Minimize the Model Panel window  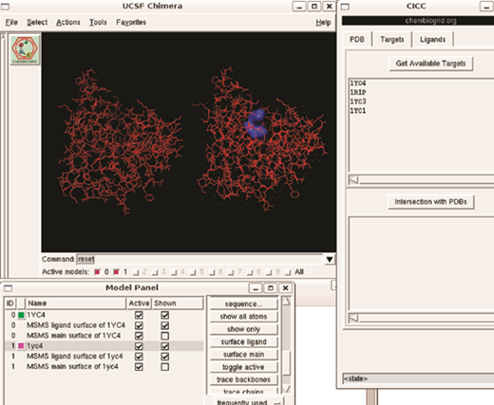click(256, 288)
